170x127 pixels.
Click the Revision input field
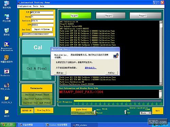(42, 21)
